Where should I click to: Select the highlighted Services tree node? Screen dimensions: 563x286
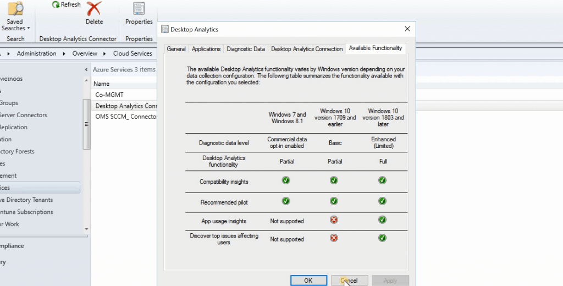click(40, 188)
